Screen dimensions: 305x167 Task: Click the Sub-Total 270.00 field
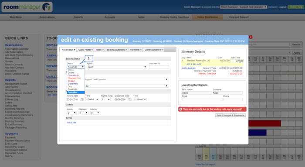[237, 61]
